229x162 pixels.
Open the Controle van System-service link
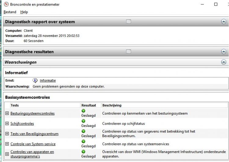tap(33, 144)
